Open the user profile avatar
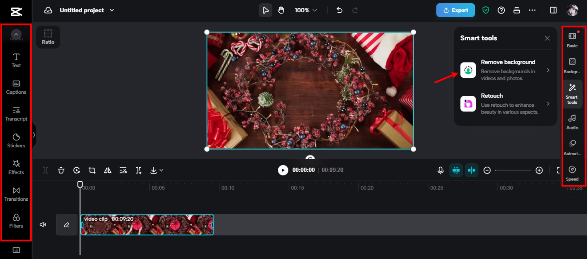 tap(572, 10)
